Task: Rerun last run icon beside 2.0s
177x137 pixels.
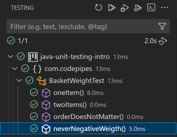Action: (163, 41)
